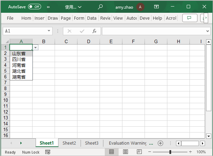Expand the formula bar with chevron
Image resolution: width=213 pixels, height=156 pixels.
click(207, 31)
